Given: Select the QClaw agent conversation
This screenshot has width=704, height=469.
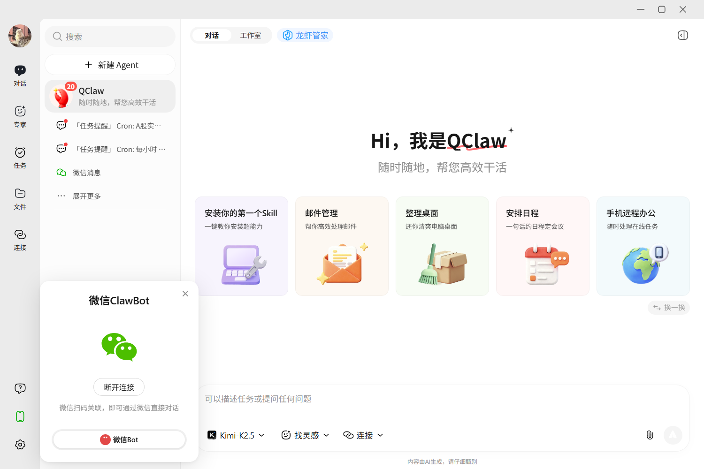Looking at the screenshot, I should point(110,96).
